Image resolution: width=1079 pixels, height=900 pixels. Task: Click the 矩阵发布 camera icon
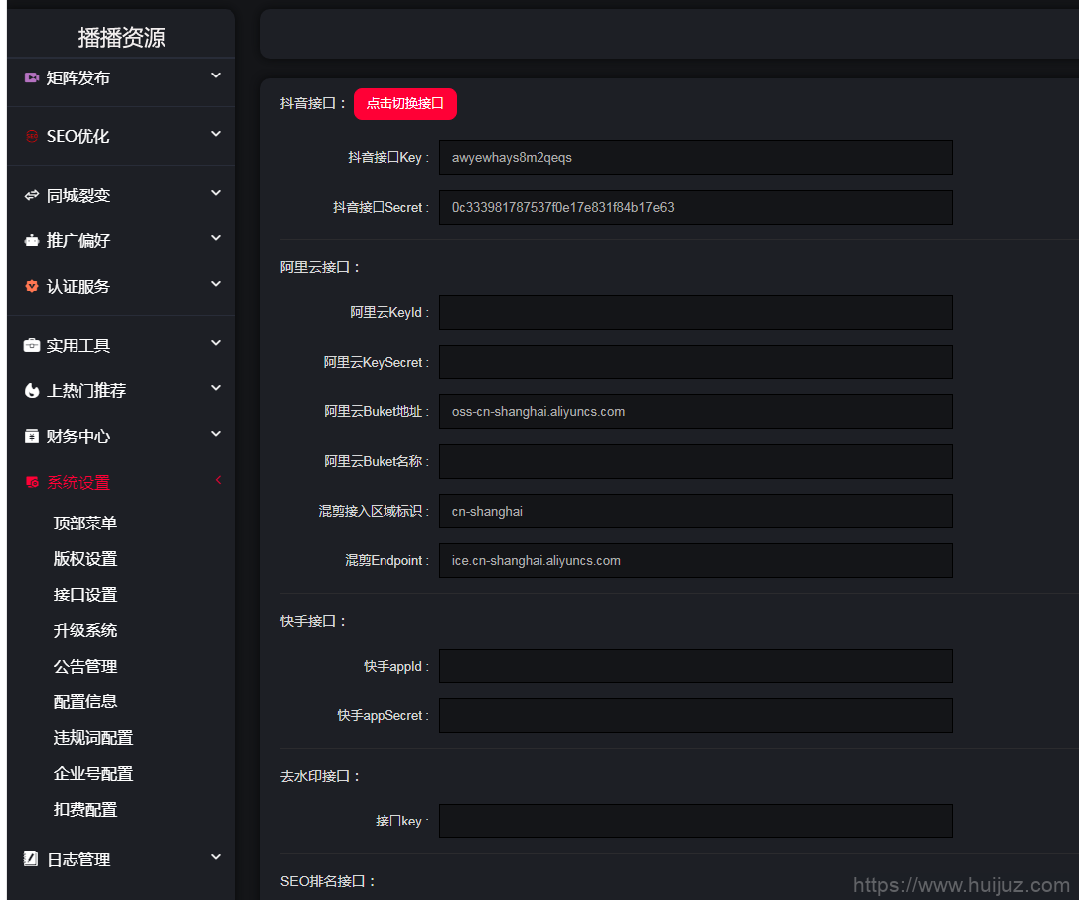32,77
